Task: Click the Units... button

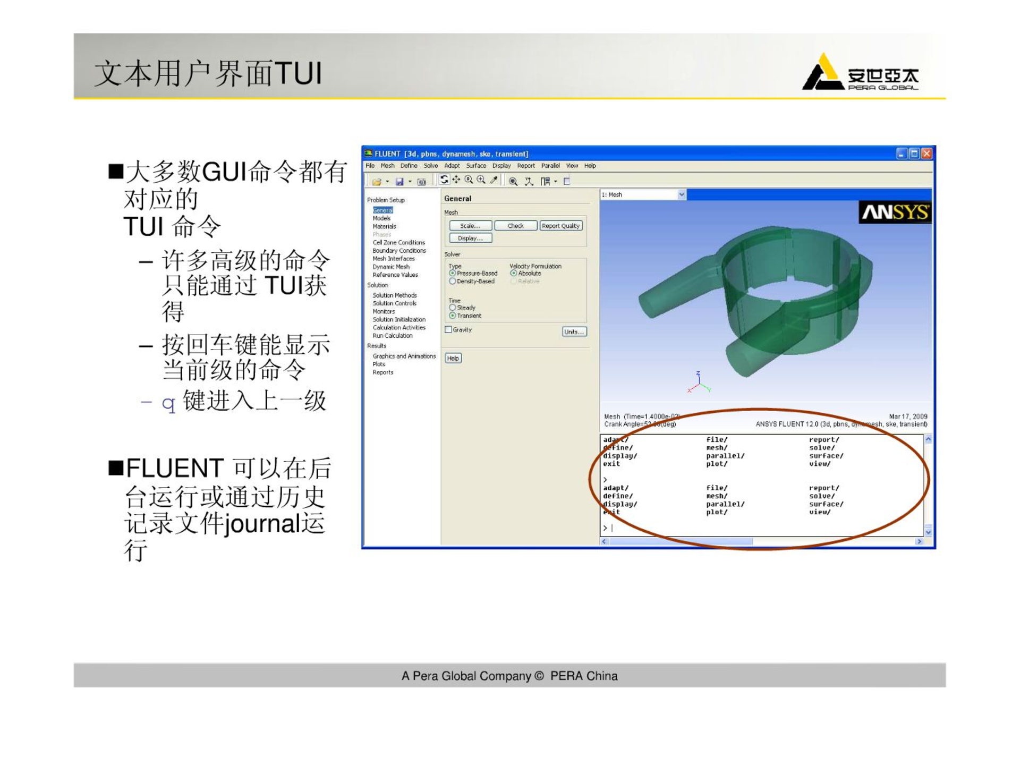Action: pos(574,331)
